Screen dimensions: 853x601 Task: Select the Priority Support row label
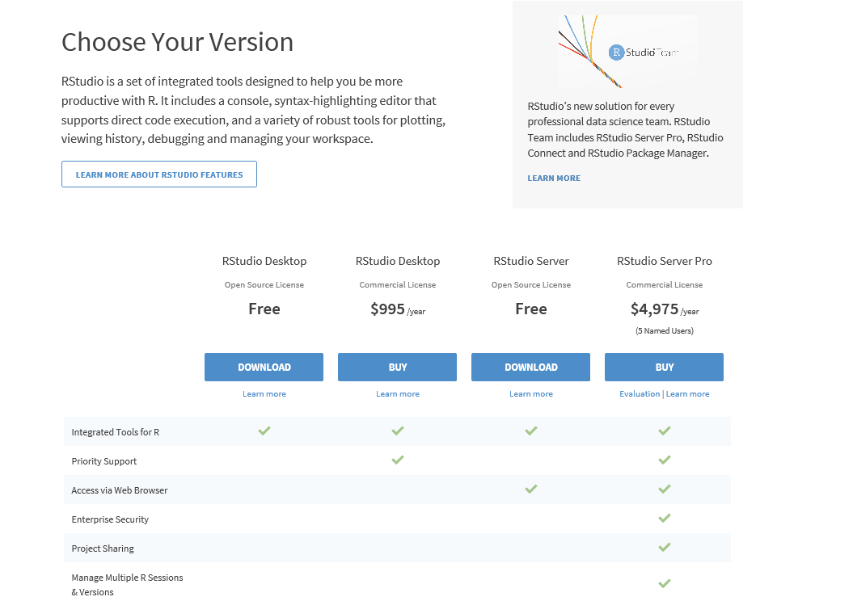click(x=104, y=461)
